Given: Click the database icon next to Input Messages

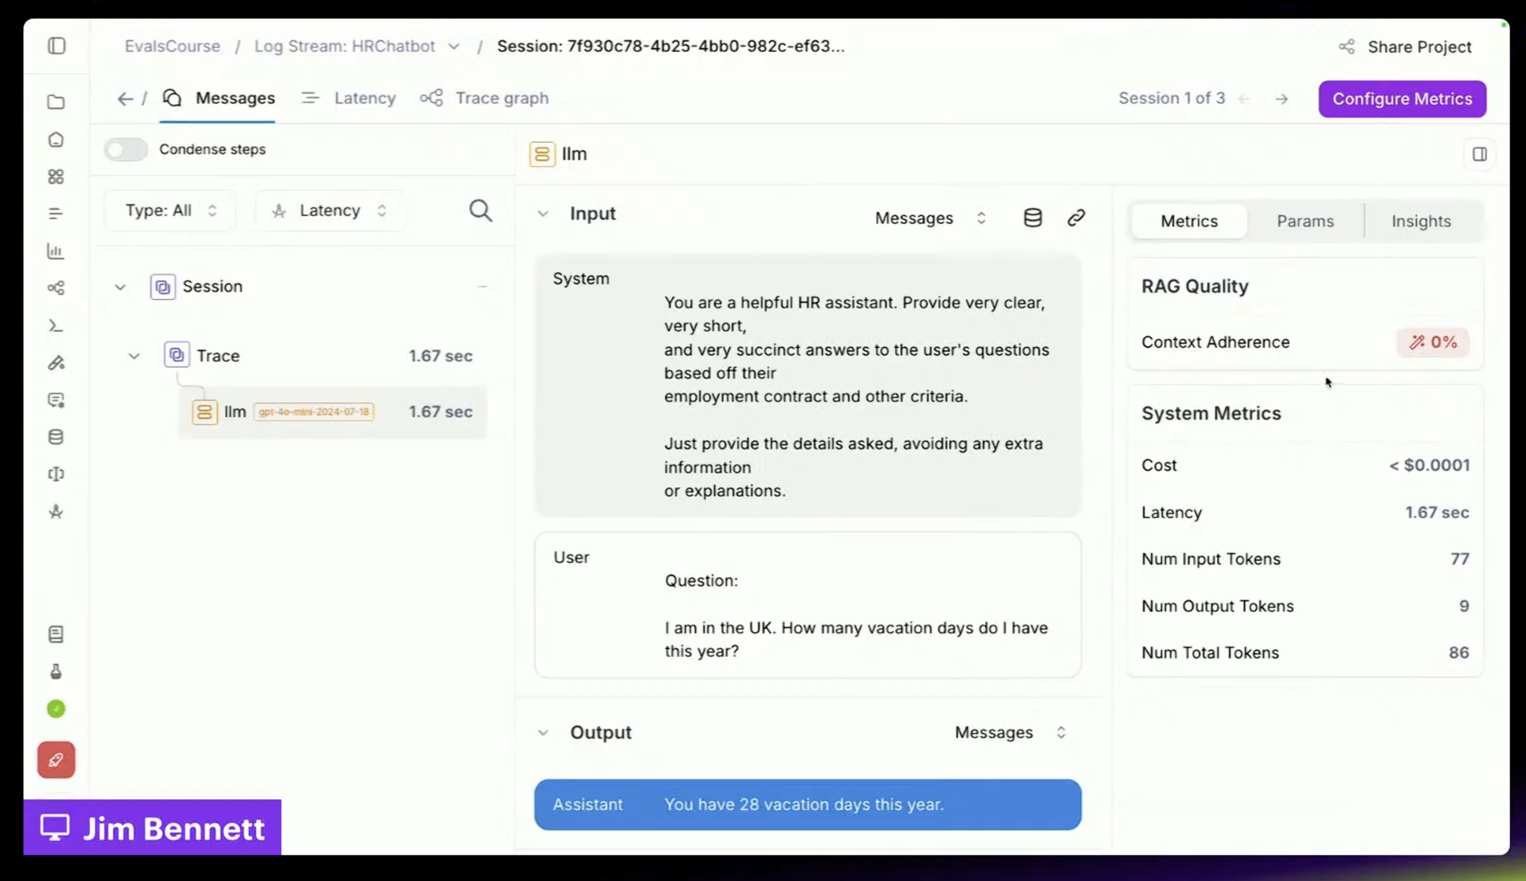Looking at the screenshot, I should pos(1032,217).
